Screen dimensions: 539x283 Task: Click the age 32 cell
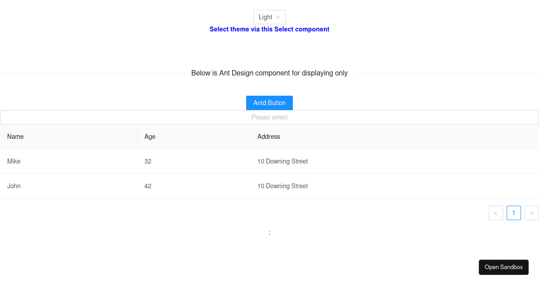point(194,161)
